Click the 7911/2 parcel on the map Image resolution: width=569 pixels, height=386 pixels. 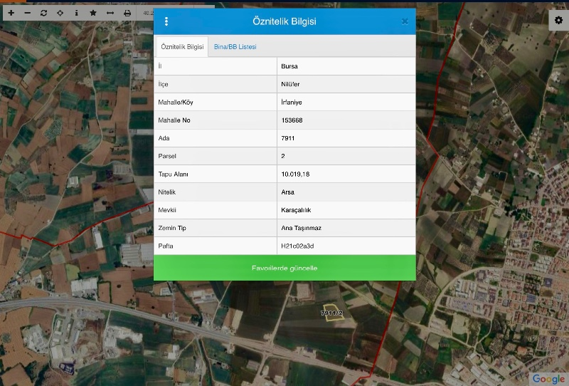(x=331, y=313)
